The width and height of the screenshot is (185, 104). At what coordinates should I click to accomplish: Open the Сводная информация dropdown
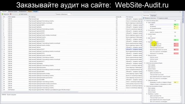coord(64,14)
